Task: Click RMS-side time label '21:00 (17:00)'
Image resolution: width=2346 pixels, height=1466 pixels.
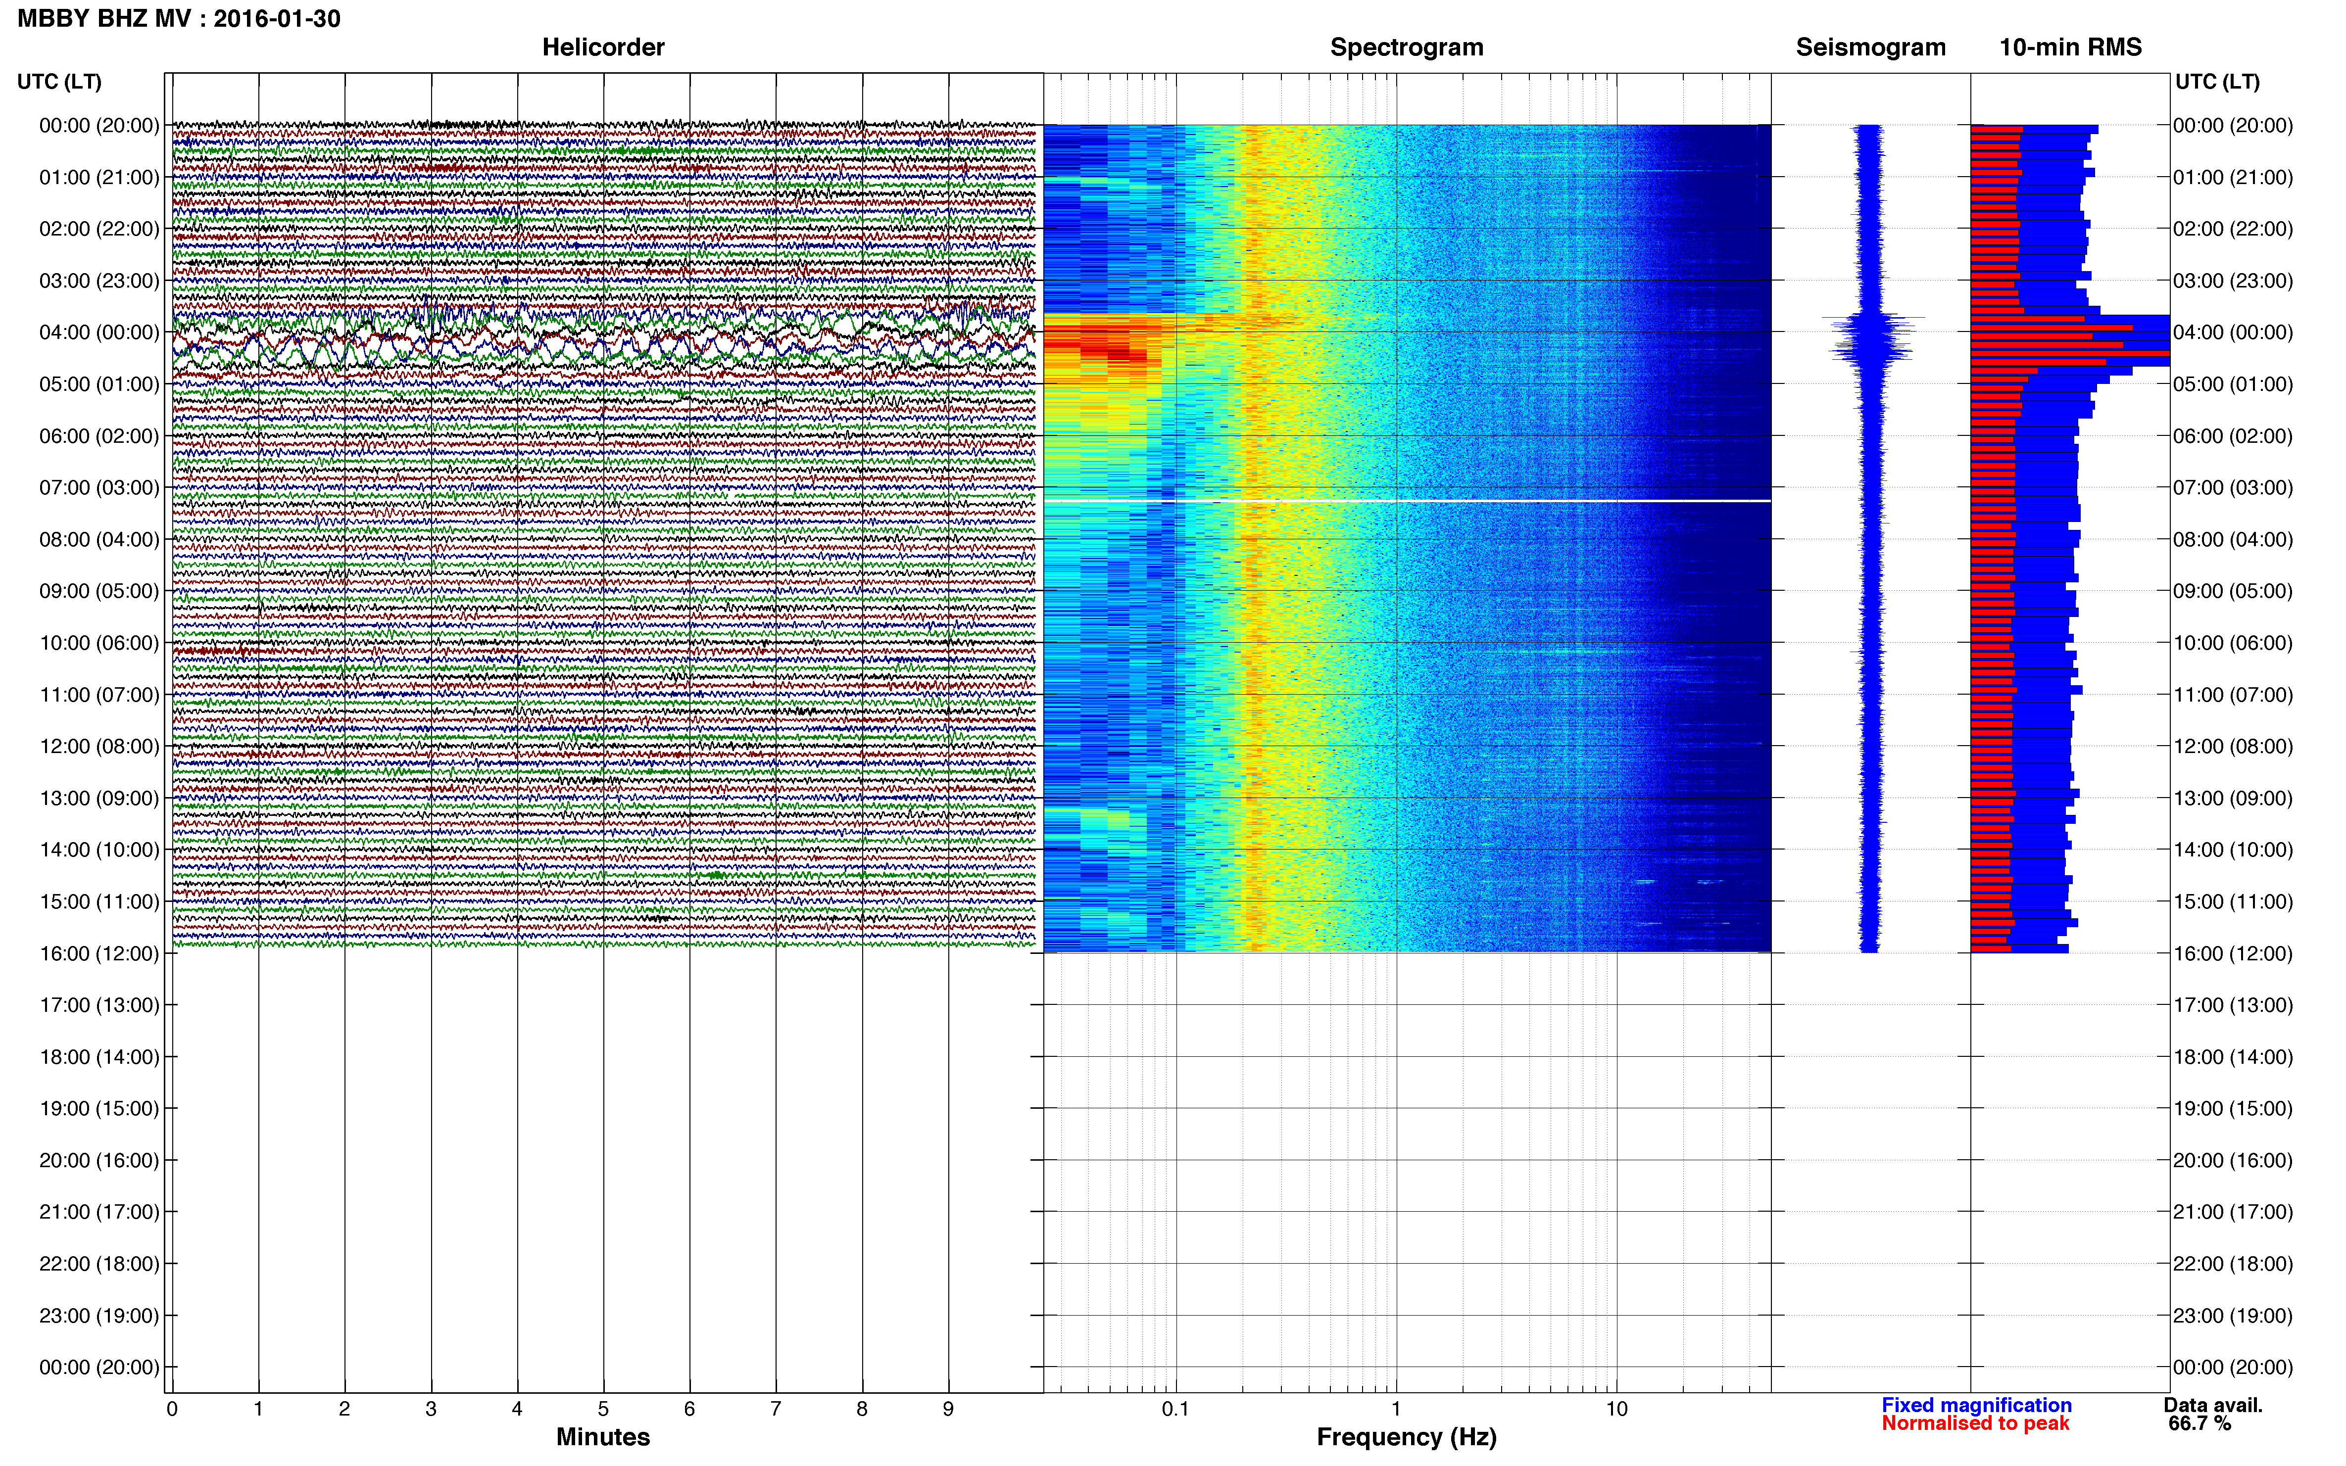Action: point(2234,1212)
